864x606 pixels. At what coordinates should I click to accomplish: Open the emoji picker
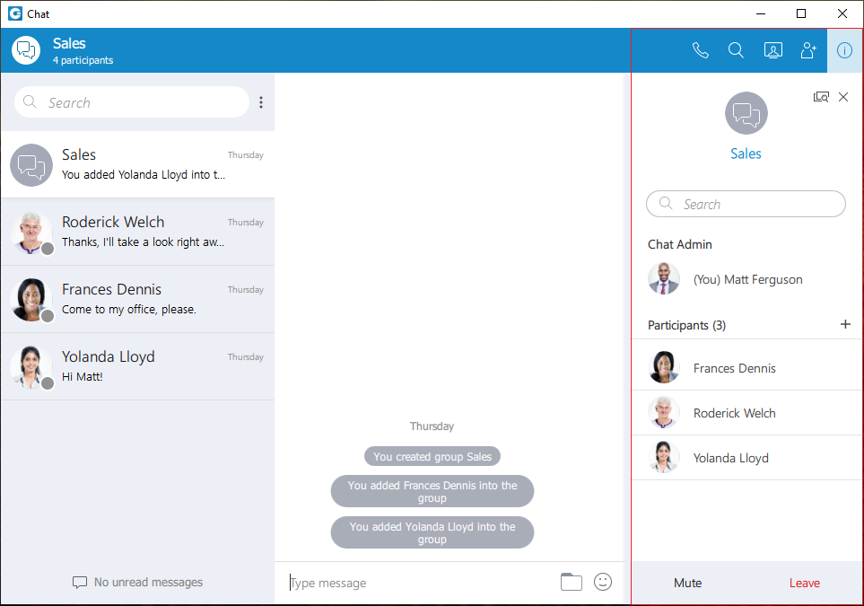point(602,582)
